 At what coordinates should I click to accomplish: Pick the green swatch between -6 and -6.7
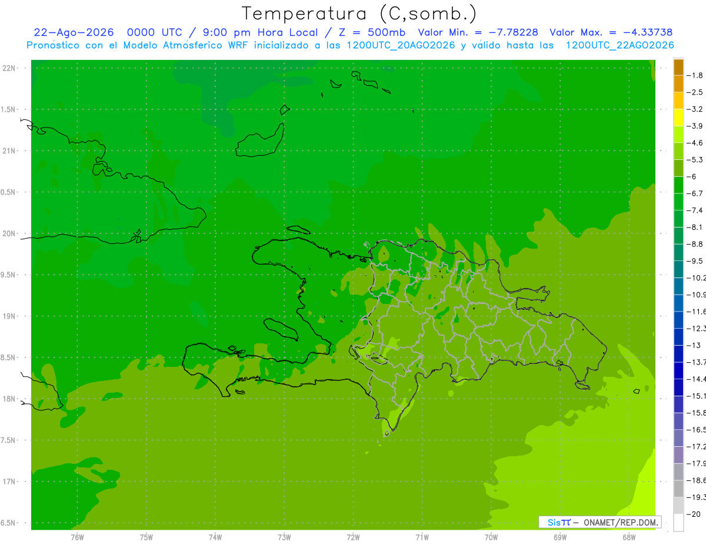(x=678, y=185)
